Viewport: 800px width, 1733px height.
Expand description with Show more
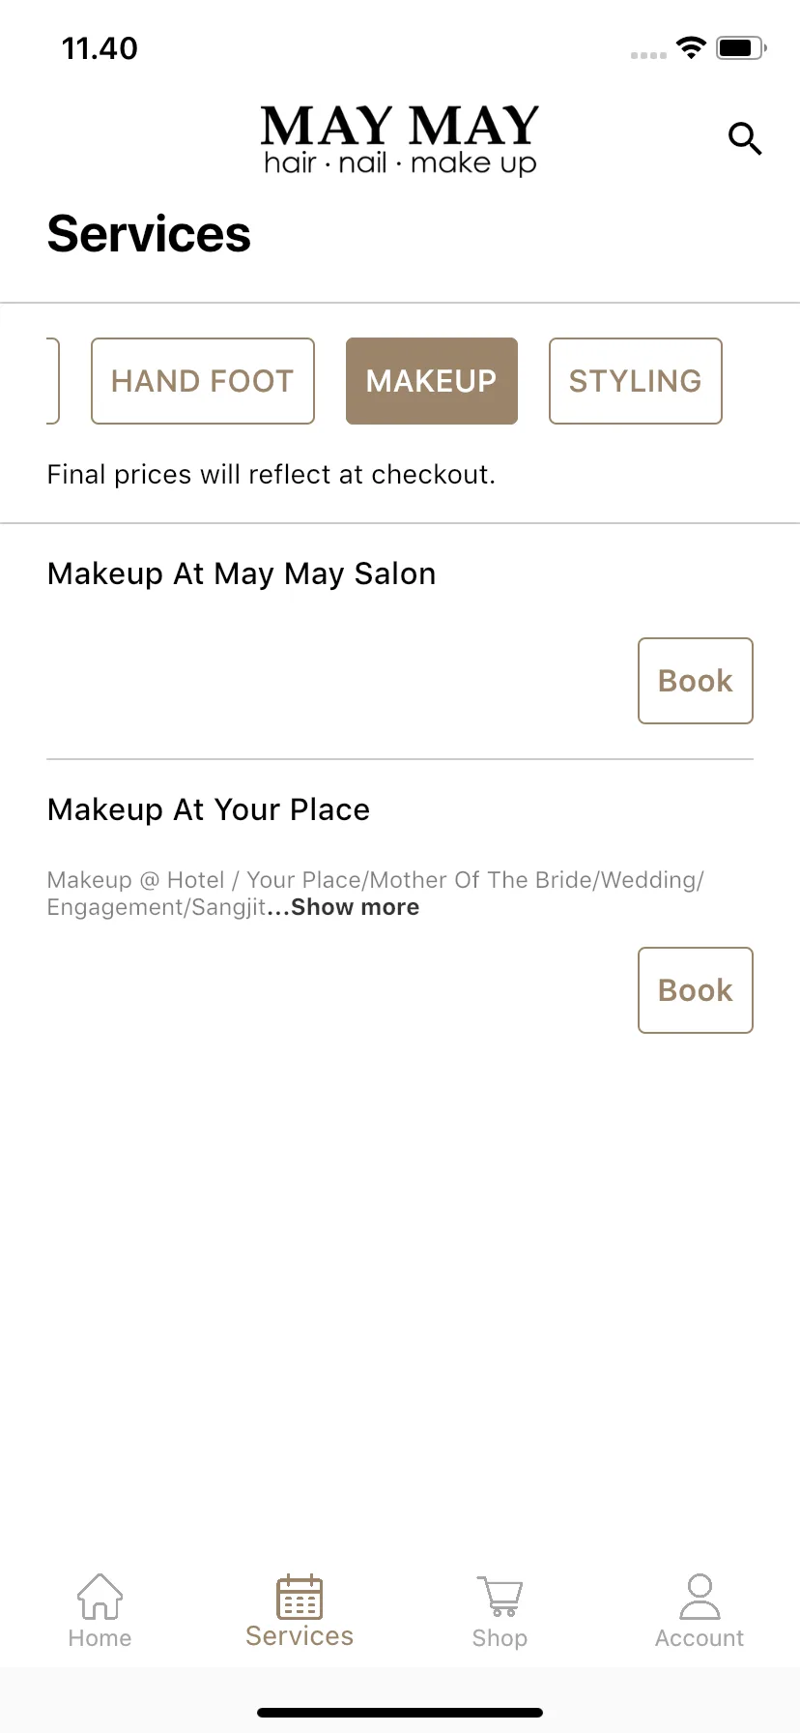click(355, 907)
